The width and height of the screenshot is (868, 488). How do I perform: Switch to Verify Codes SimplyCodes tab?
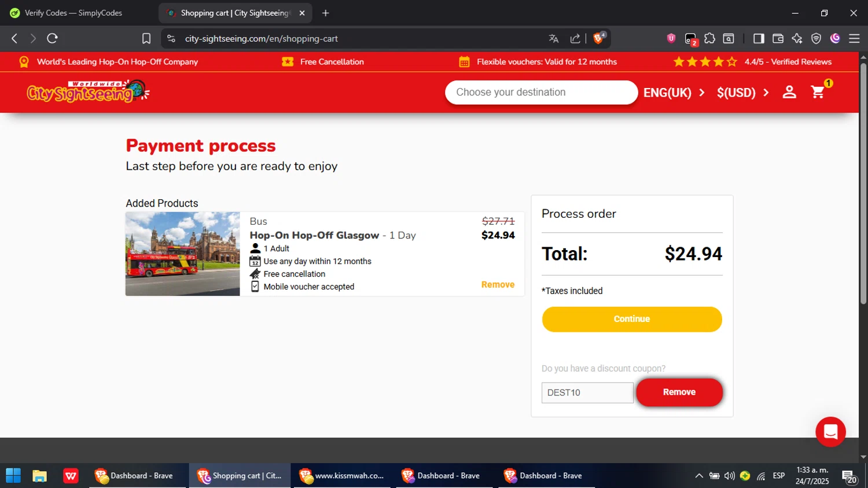(73, 13)
